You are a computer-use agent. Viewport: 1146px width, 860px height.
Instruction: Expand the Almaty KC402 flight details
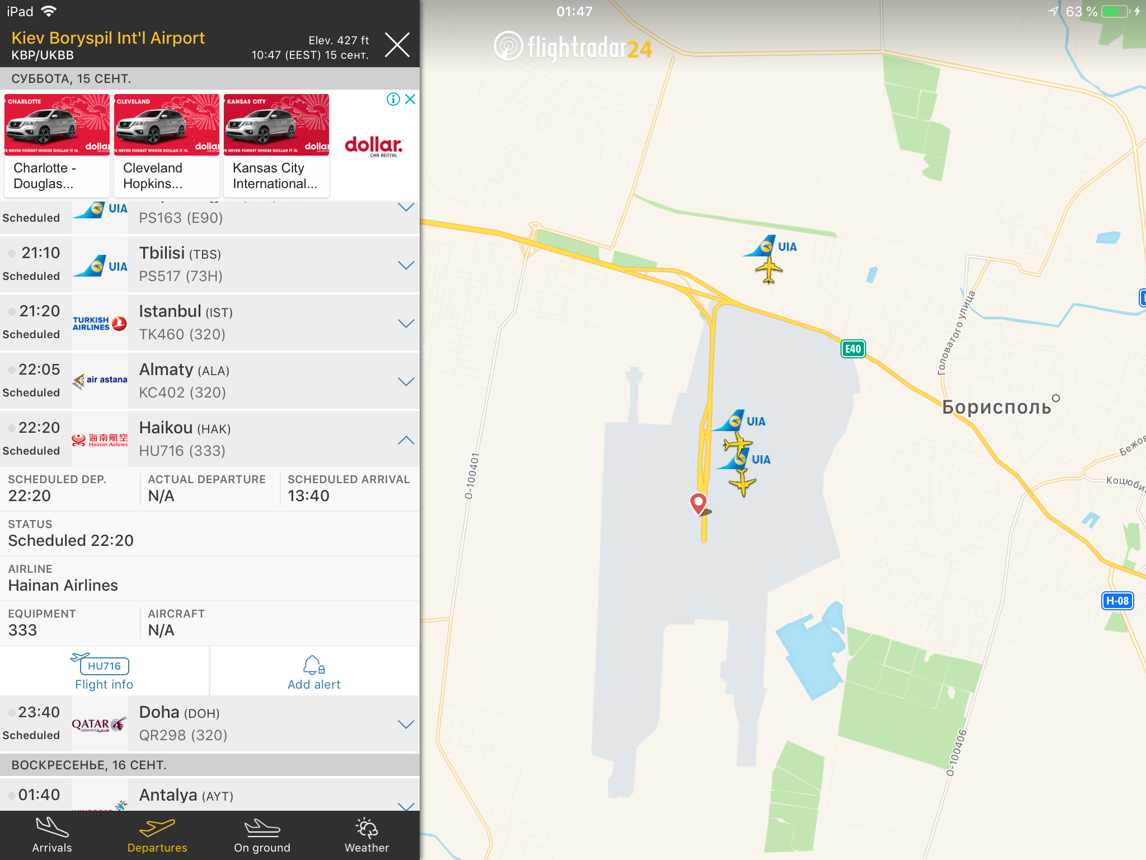(406, 382)
